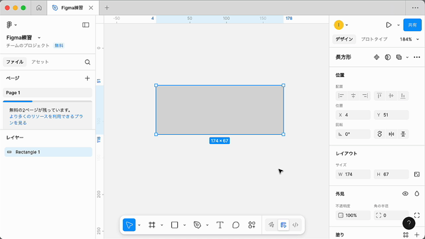Screen dimensions: 425x239
Task: Create component icon in header
Action: [377, 57]
